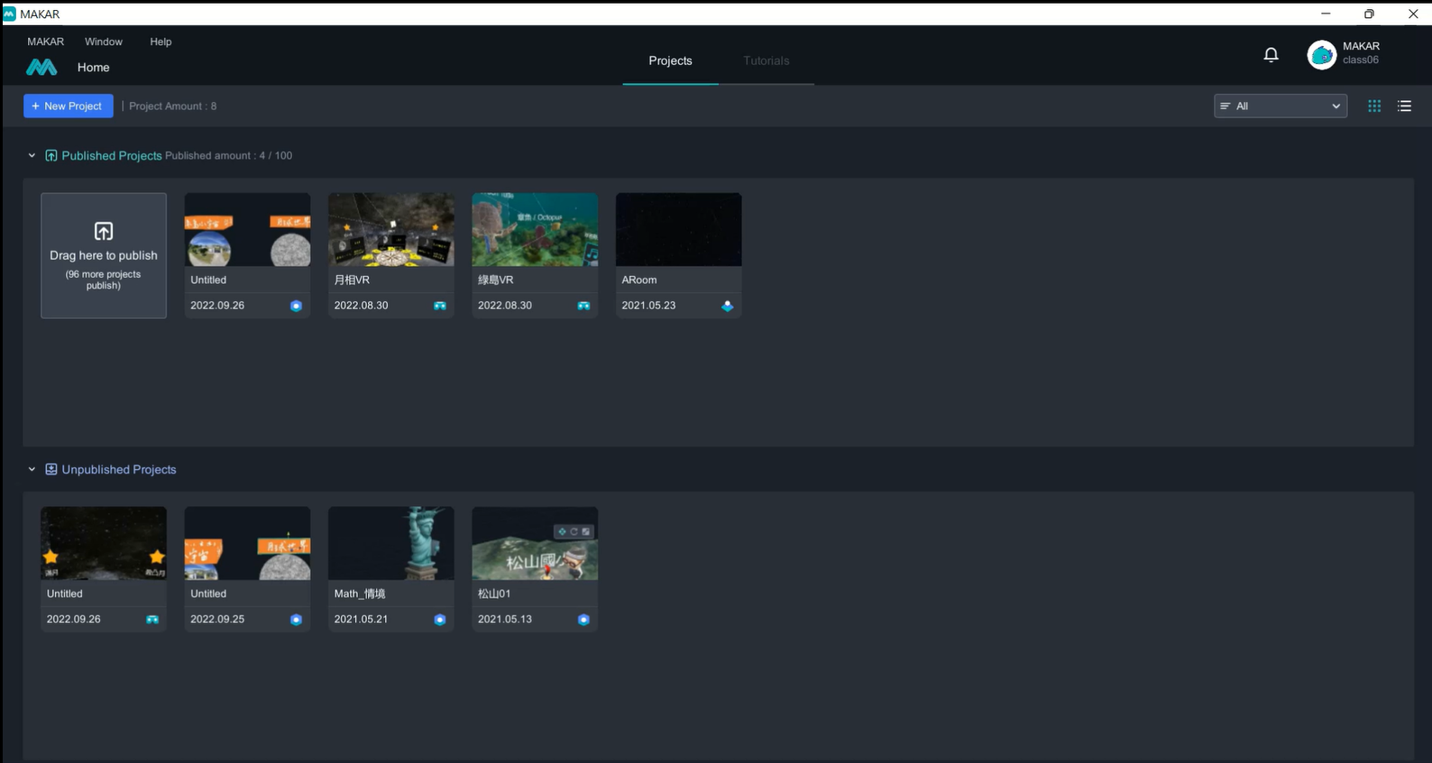Open the Help menu
This screenshot has width=1432, height=763.
(161, 41)
